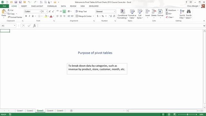Click the Decrease Indent icon

69,16
